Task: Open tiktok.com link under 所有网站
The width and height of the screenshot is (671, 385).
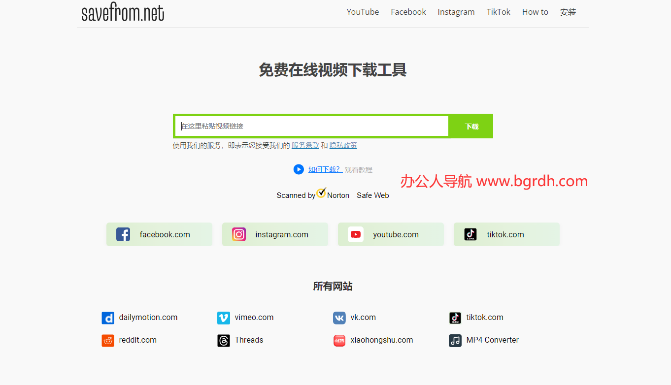Action: [x=485, y=318]
